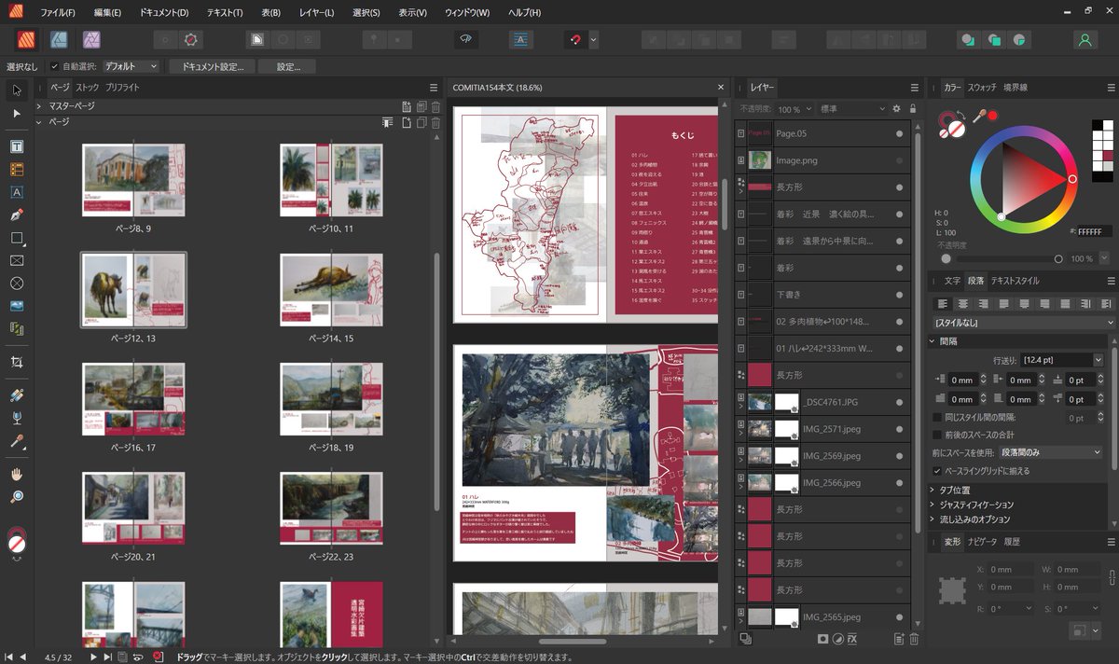Open the レイヤー(L) menu

(x=317, y=13)
